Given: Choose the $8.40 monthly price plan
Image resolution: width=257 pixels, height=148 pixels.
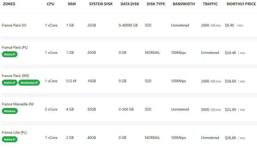Looking at the screenshot, I should coord(230,25).
